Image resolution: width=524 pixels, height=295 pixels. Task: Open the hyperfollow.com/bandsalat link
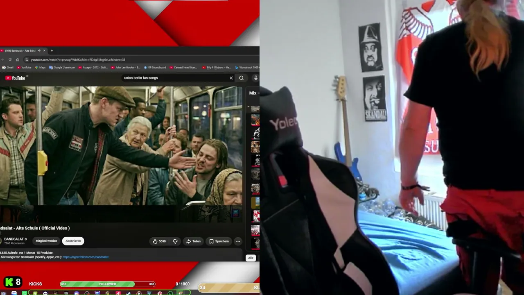tap(86, 257)
